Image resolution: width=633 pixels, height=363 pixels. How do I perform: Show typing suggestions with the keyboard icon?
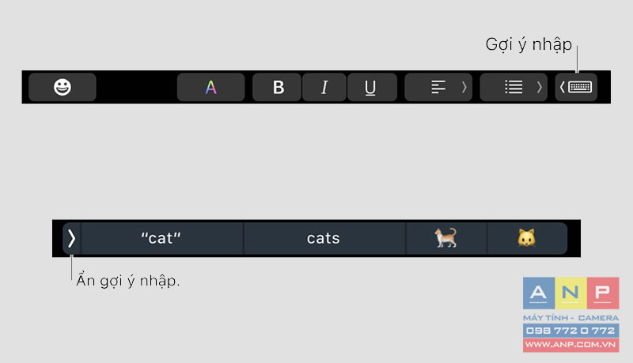580,87
